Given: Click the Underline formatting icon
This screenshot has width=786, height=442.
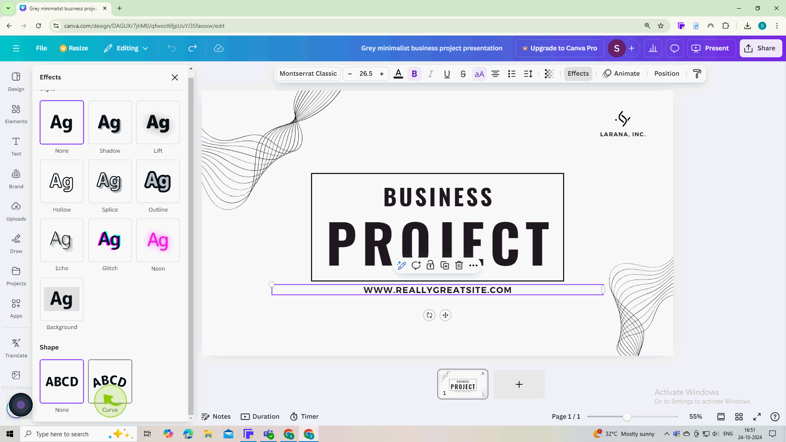Looking at the screenshot, I should (447, 74).
